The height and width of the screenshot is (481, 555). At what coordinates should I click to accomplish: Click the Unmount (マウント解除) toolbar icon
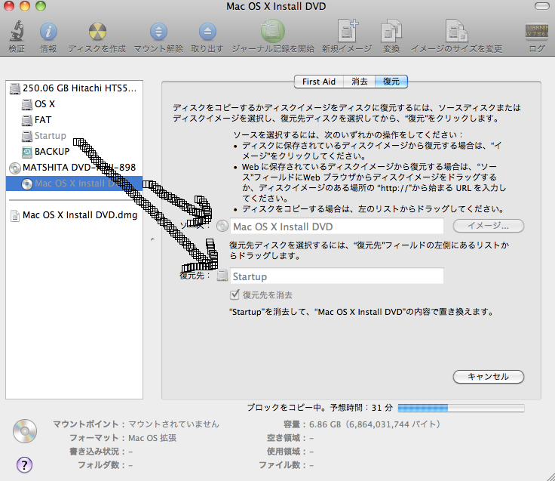[158, 31]
